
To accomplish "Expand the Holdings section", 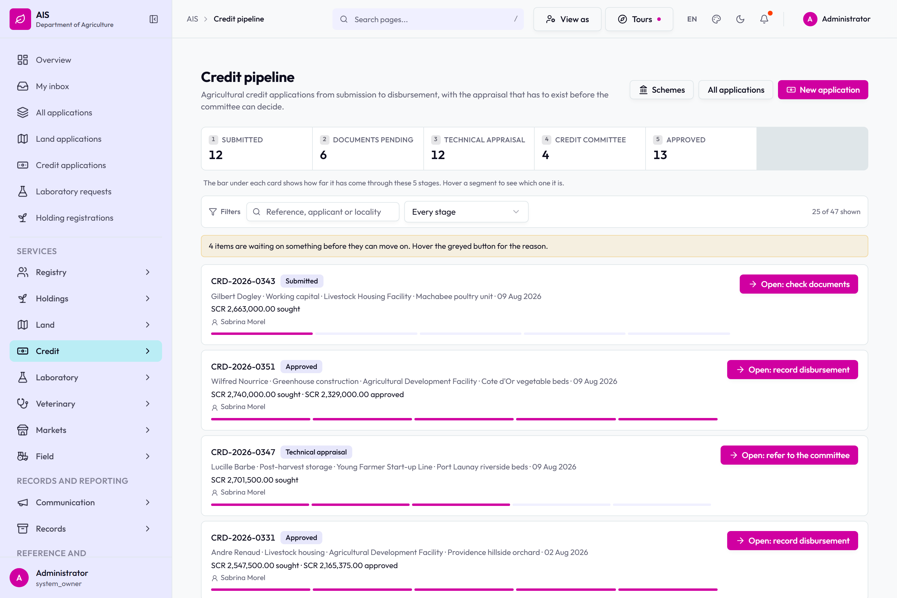I will (86, 299).
